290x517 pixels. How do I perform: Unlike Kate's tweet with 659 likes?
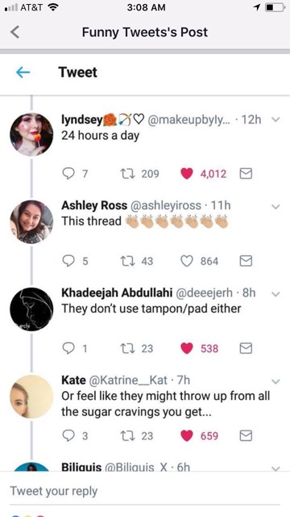click(187, 436)
